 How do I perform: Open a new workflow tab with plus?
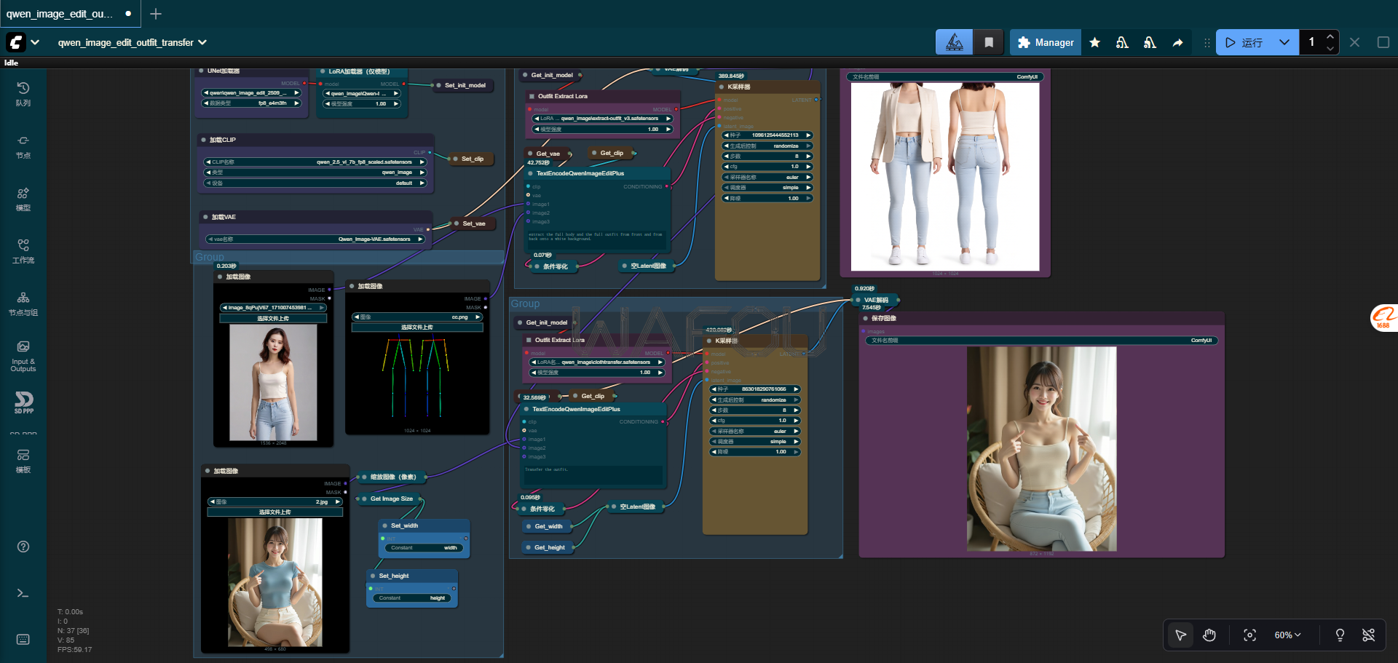tap(156, 14)
